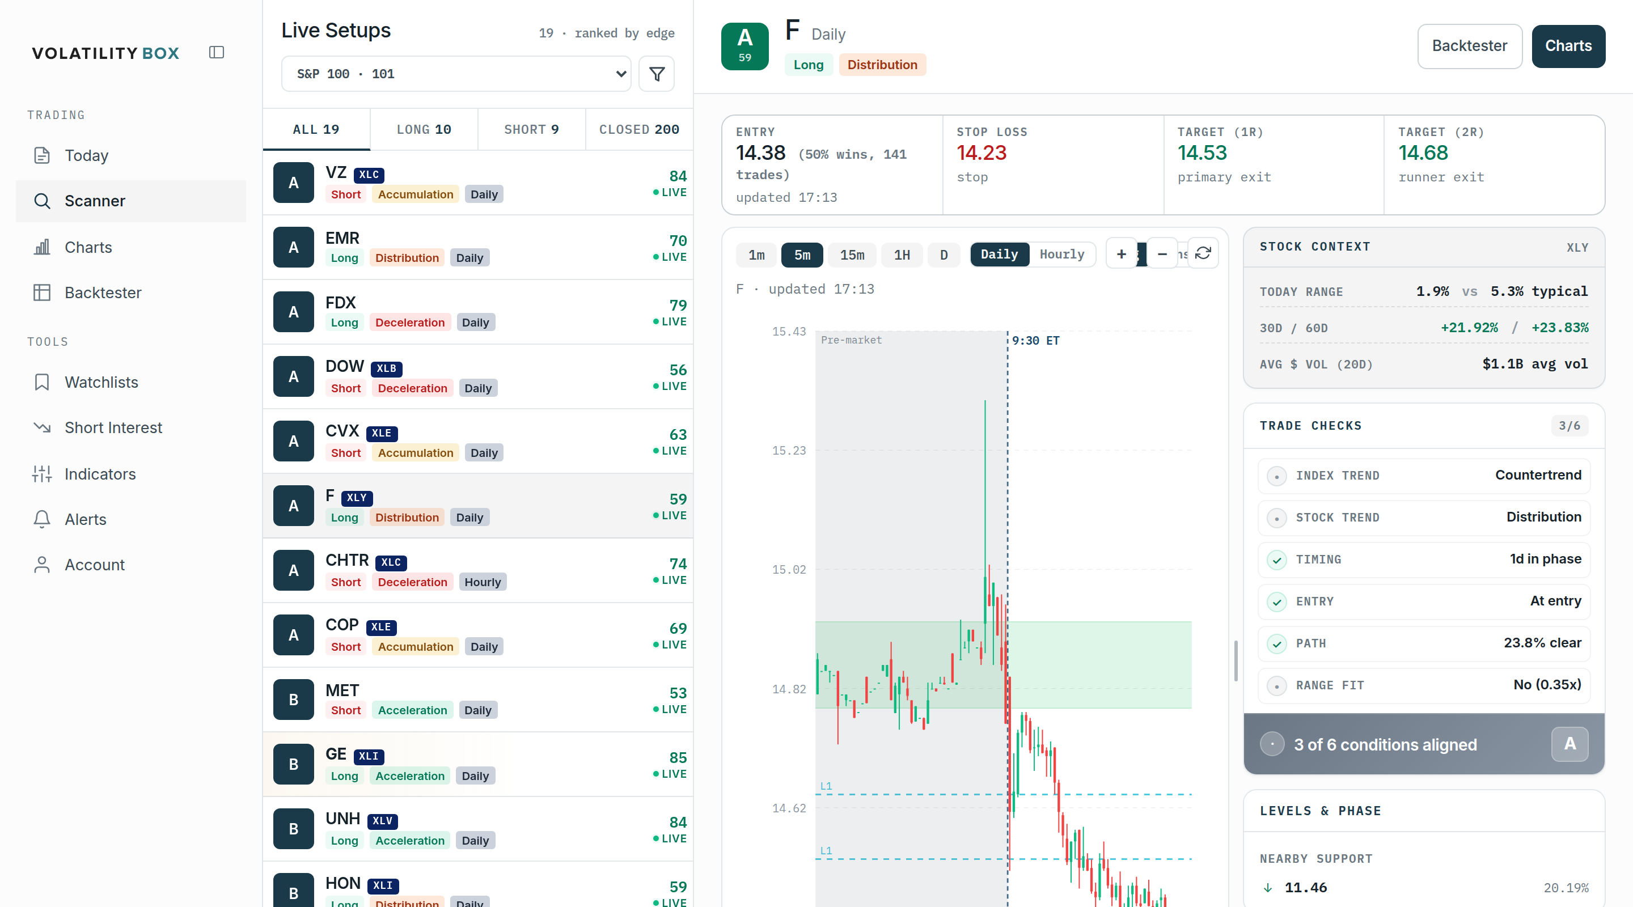Open DOW setup row

tap(478, 376)
